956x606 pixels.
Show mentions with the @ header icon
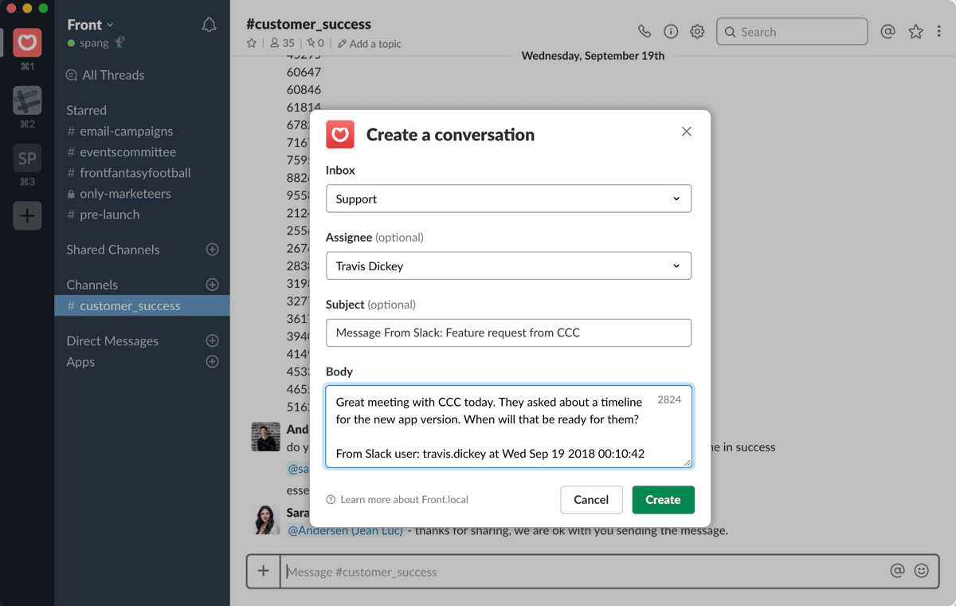pyautogui.click(x=888, y=32)
